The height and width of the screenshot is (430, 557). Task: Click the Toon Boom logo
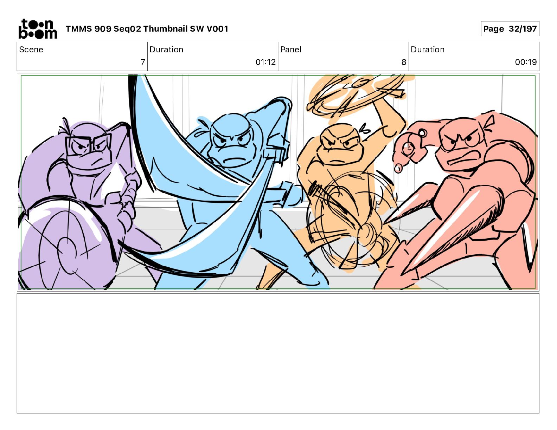pyautogui.click(x=38, y=29)
